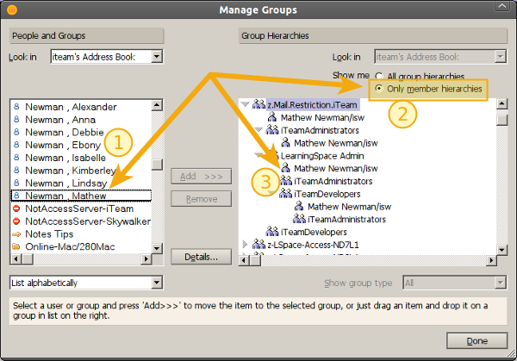Open People and Groups Look in dropdown
517x361 pixels.
click(x=157, y=57)
